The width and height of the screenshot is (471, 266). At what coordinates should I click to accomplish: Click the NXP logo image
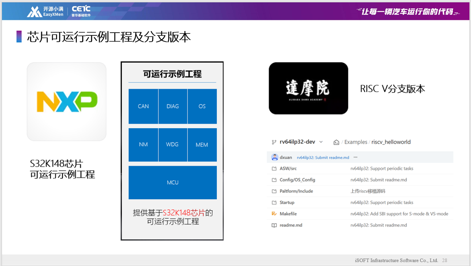67,102
